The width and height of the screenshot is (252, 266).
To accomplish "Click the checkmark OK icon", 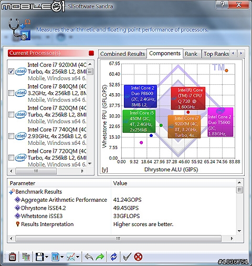I will (x=127, y=257).
